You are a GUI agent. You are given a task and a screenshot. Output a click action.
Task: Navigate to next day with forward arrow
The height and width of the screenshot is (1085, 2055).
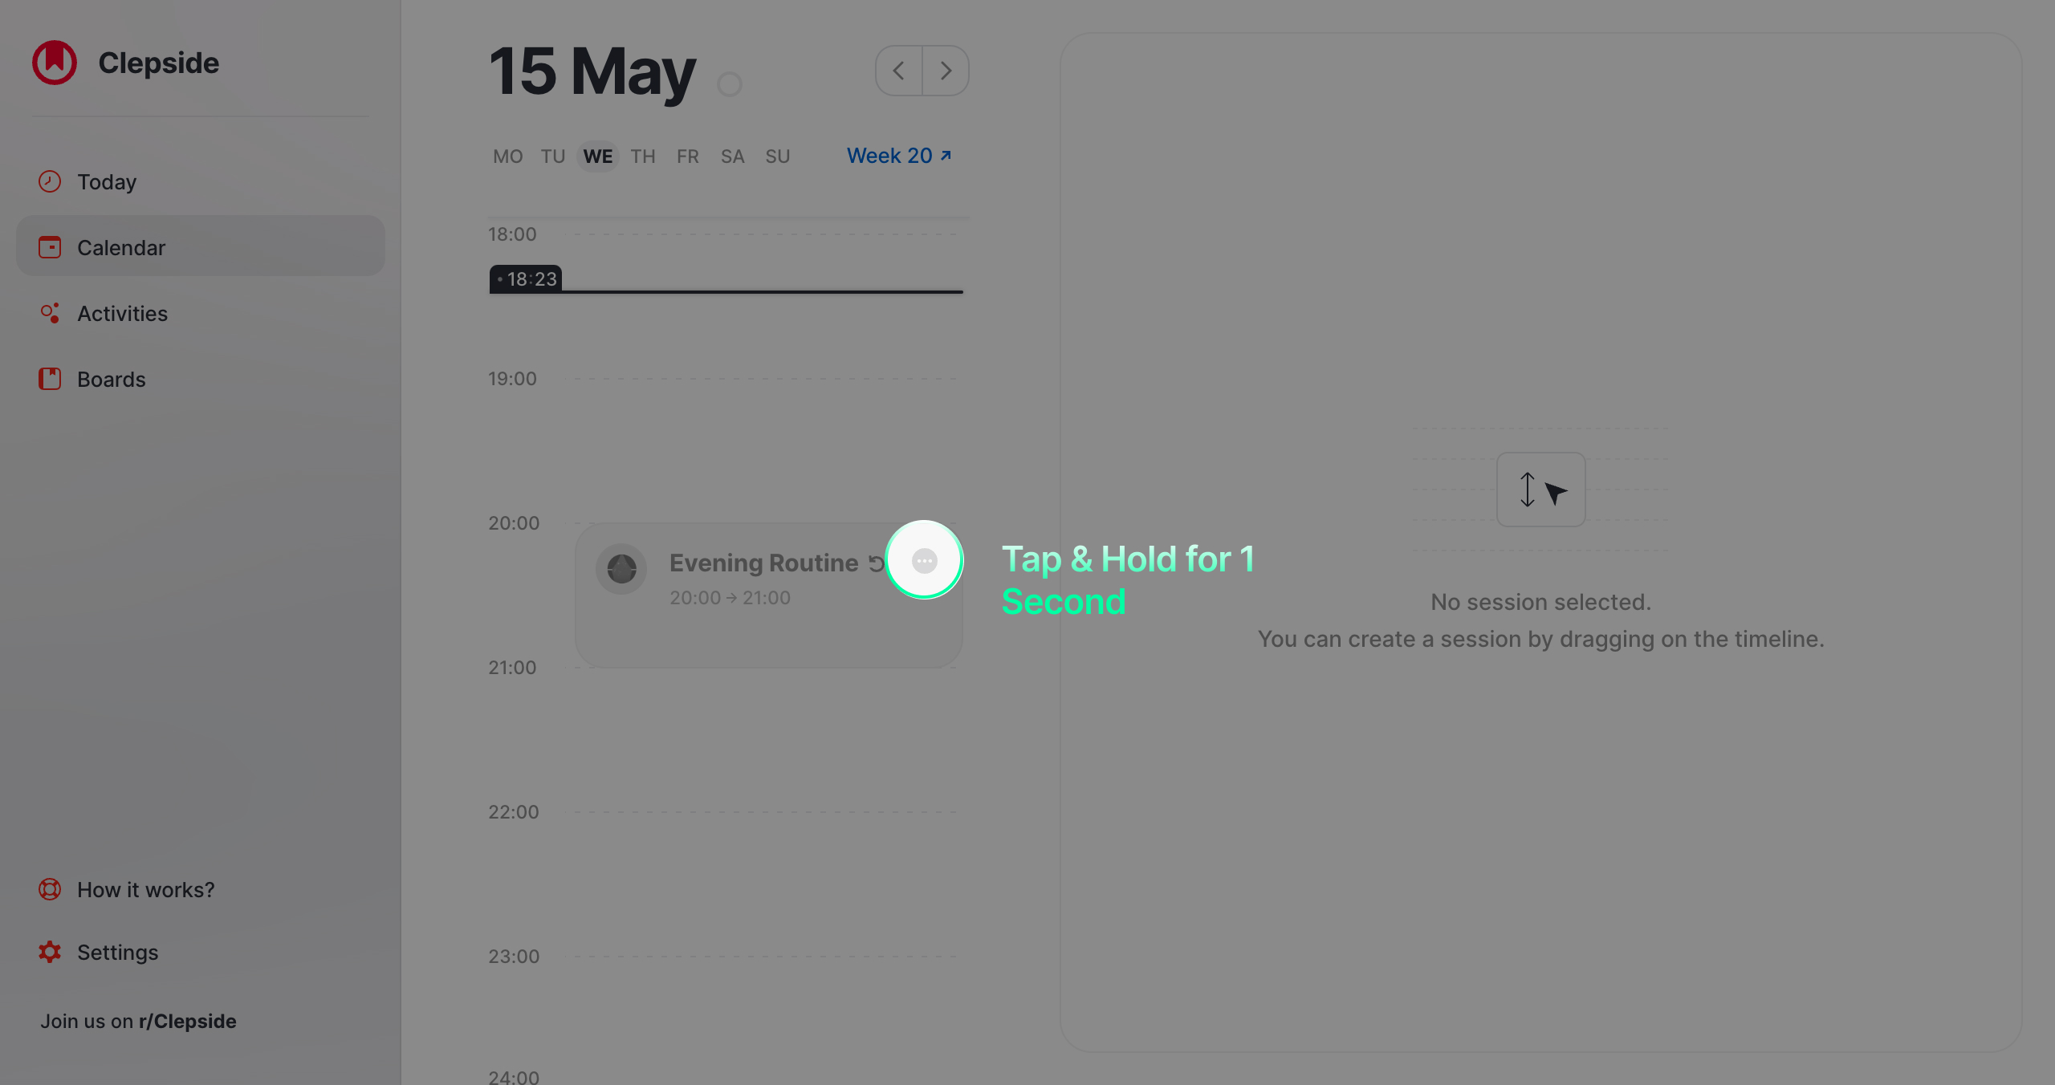pos(946,71)
